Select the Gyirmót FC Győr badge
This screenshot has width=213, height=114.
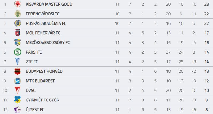[18, 100]
